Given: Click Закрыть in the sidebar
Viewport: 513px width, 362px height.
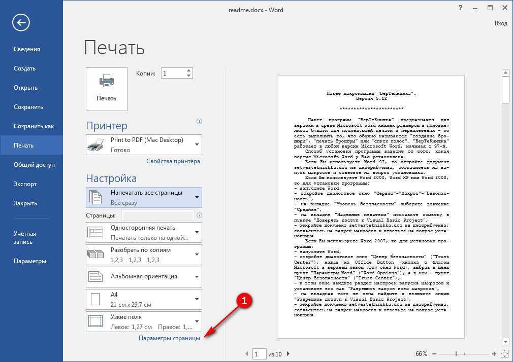Looking at the screenshot, I should (x=25, y=203).
